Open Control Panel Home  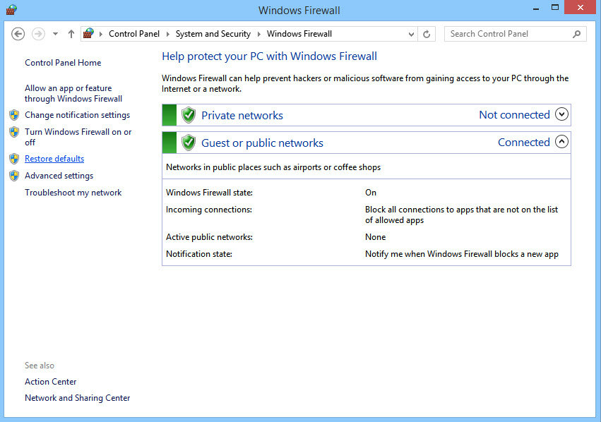(x=63, y=63)
